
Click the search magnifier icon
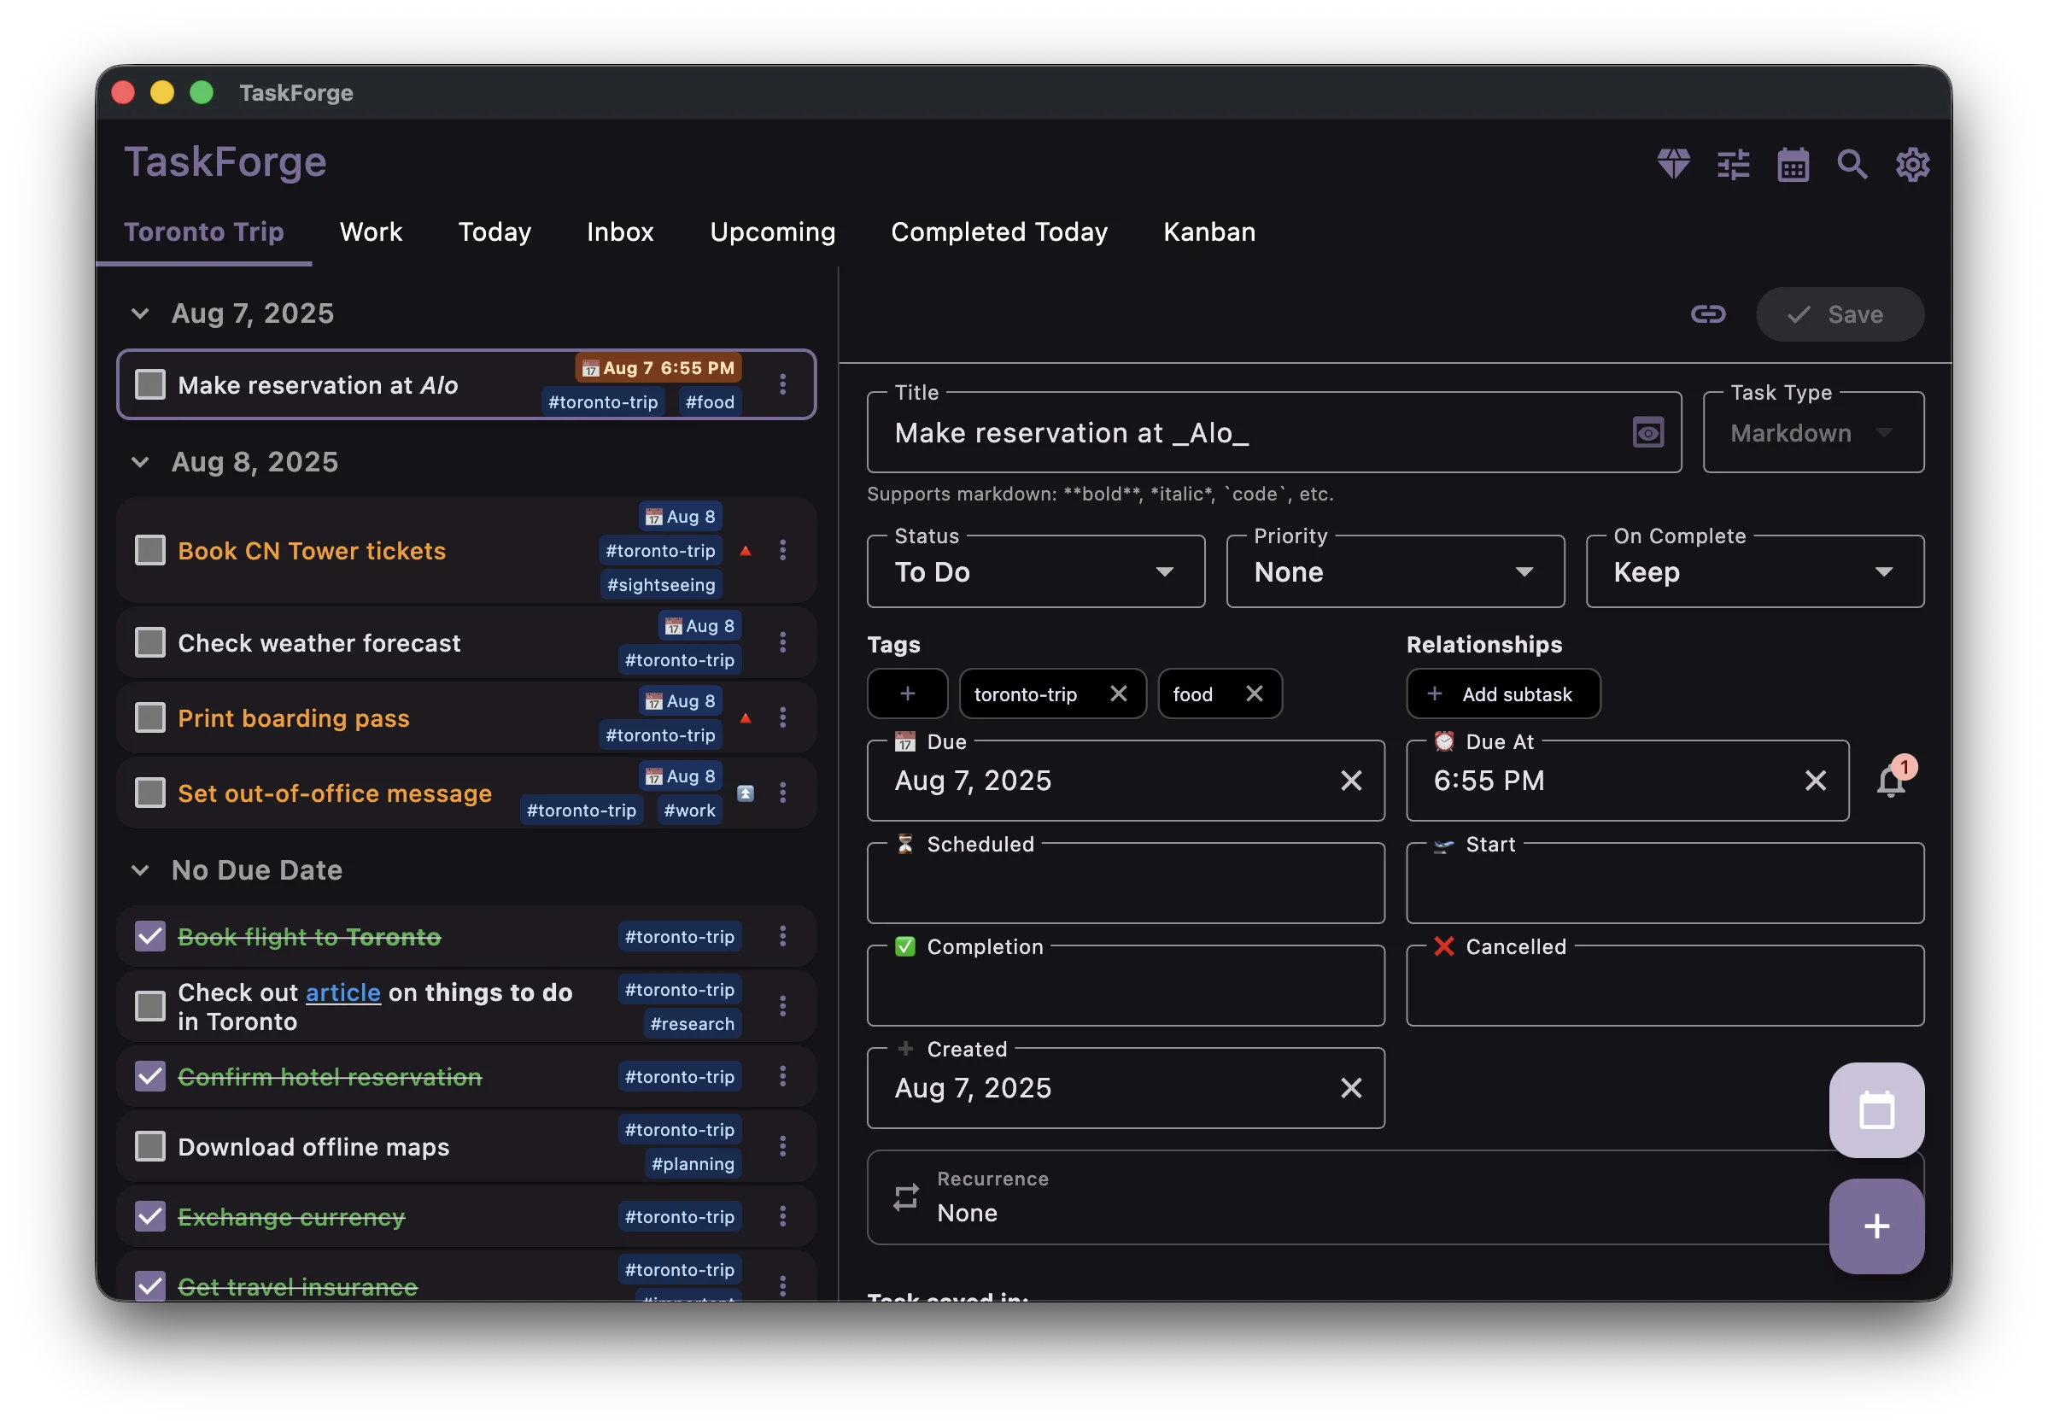point(1852,164)
